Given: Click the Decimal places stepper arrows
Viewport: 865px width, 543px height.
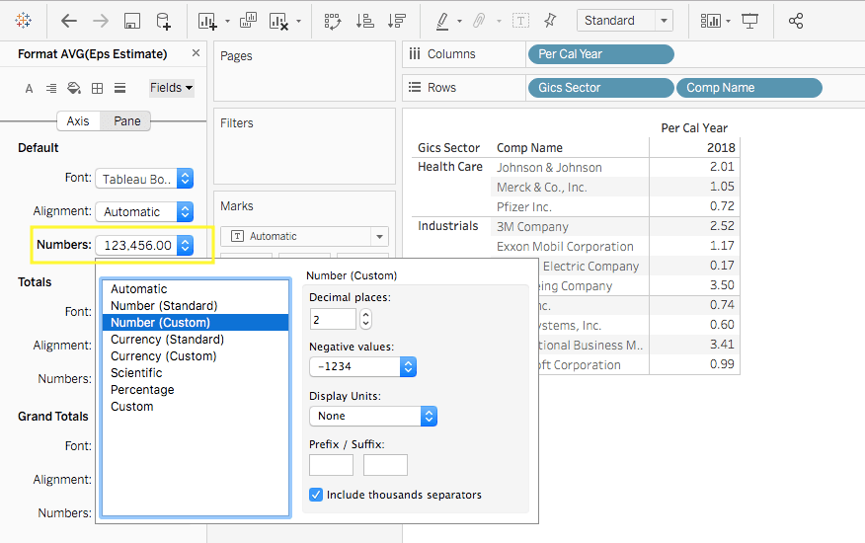Looking at the screenshot, I should point(365,319).
